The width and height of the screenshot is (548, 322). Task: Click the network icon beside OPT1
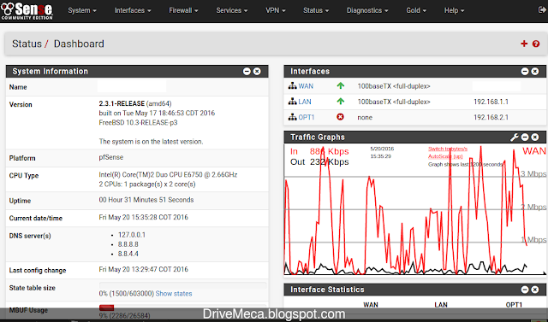coord(293,117)
